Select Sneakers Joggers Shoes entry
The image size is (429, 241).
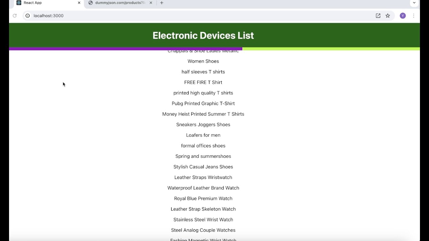pos(203,125)
